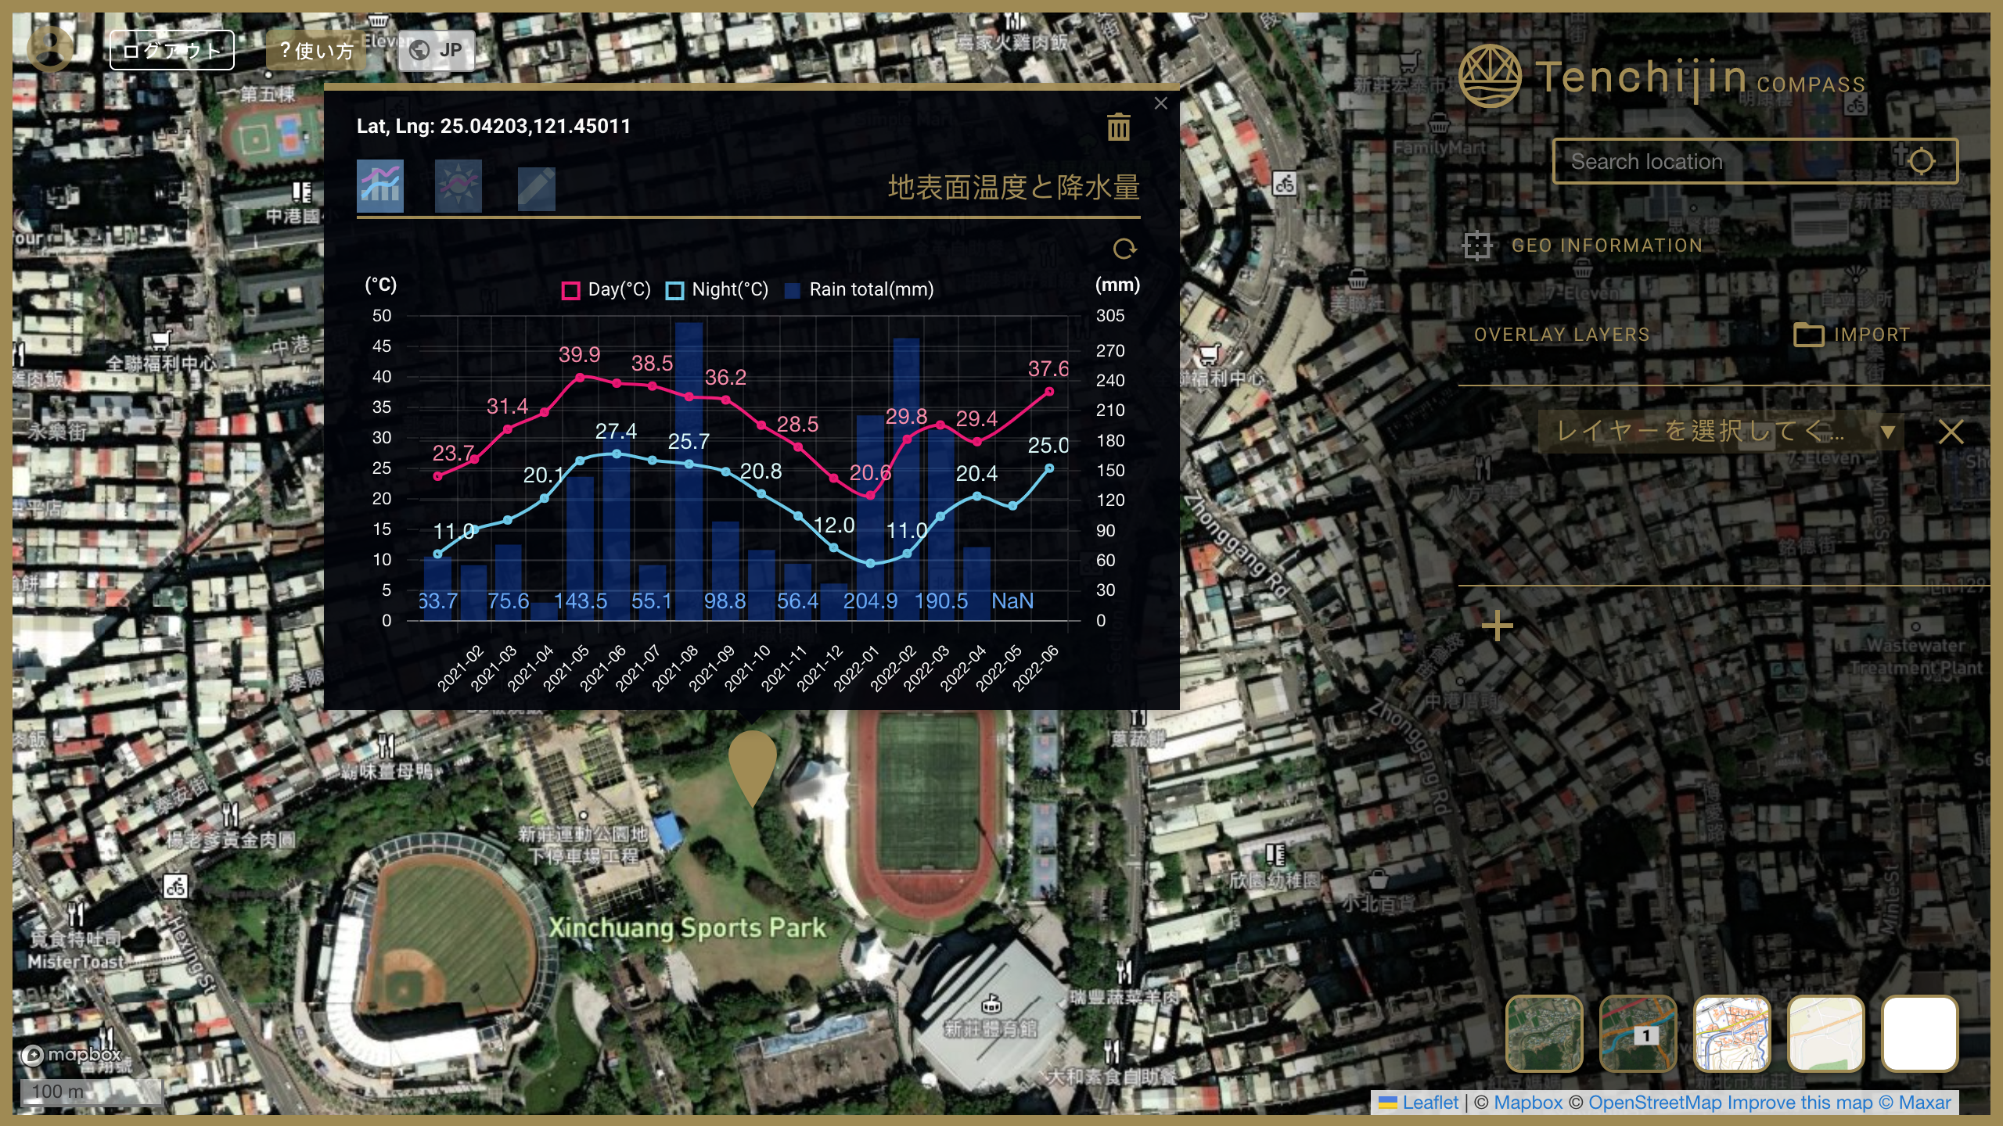Select the orange street basemap thumbnail
2003x1126 pixels.
point(1732,1033)
